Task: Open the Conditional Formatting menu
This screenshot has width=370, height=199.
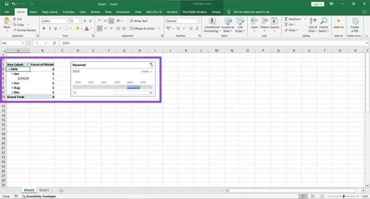Action: tap(212, 25)
